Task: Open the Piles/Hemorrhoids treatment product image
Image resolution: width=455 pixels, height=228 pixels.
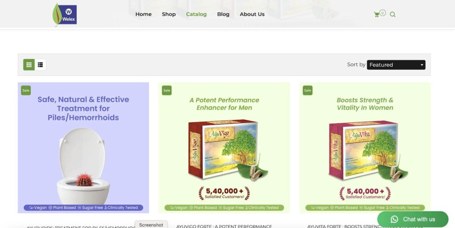Action: point(83,148)
